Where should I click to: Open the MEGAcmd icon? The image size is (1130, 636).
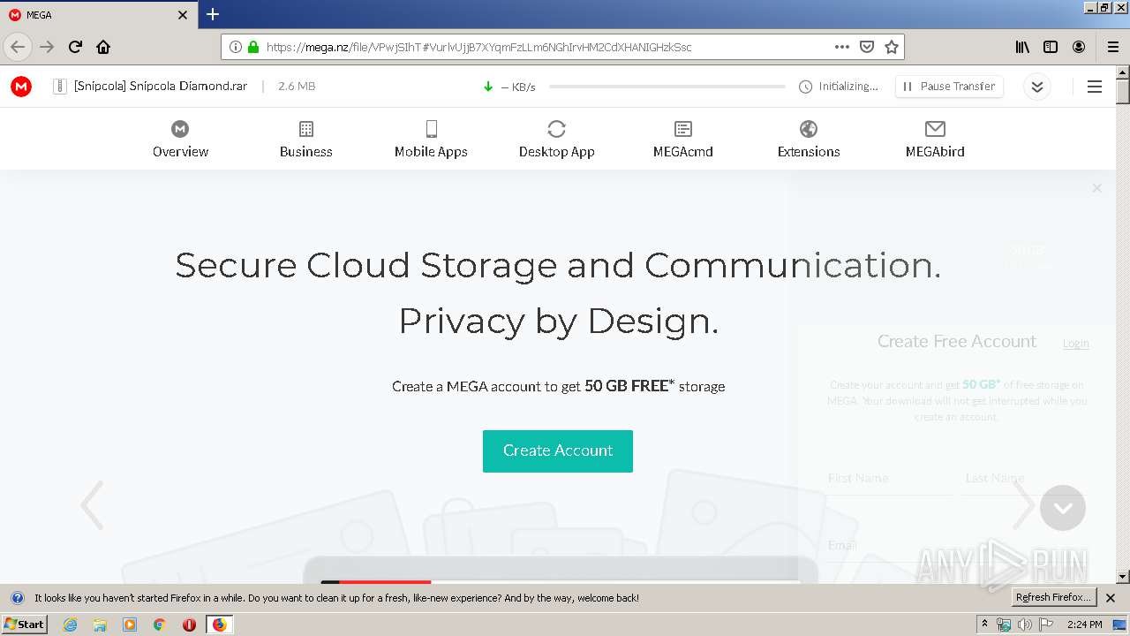pyautogui.click(x=683, y=129)
